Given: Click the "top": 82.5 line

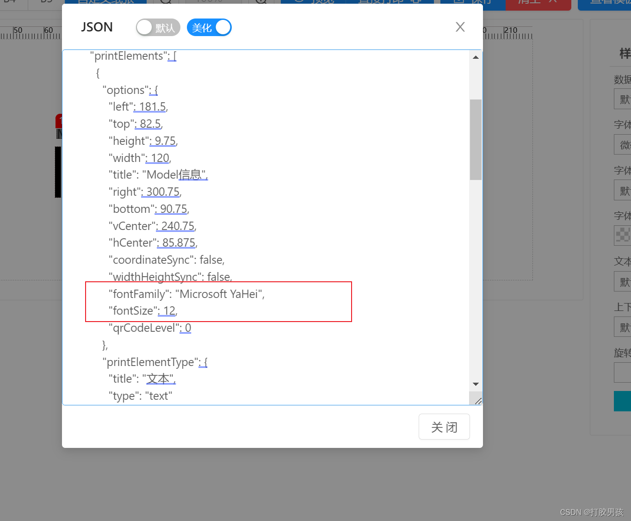Looking at the screenshot, I should 136,124.
